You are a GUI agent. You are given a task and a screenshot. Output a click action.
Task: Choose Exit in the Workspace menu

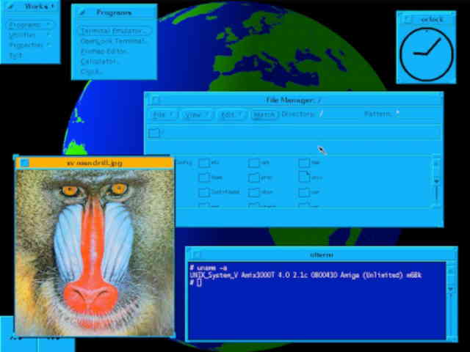(x=16, y=56)
